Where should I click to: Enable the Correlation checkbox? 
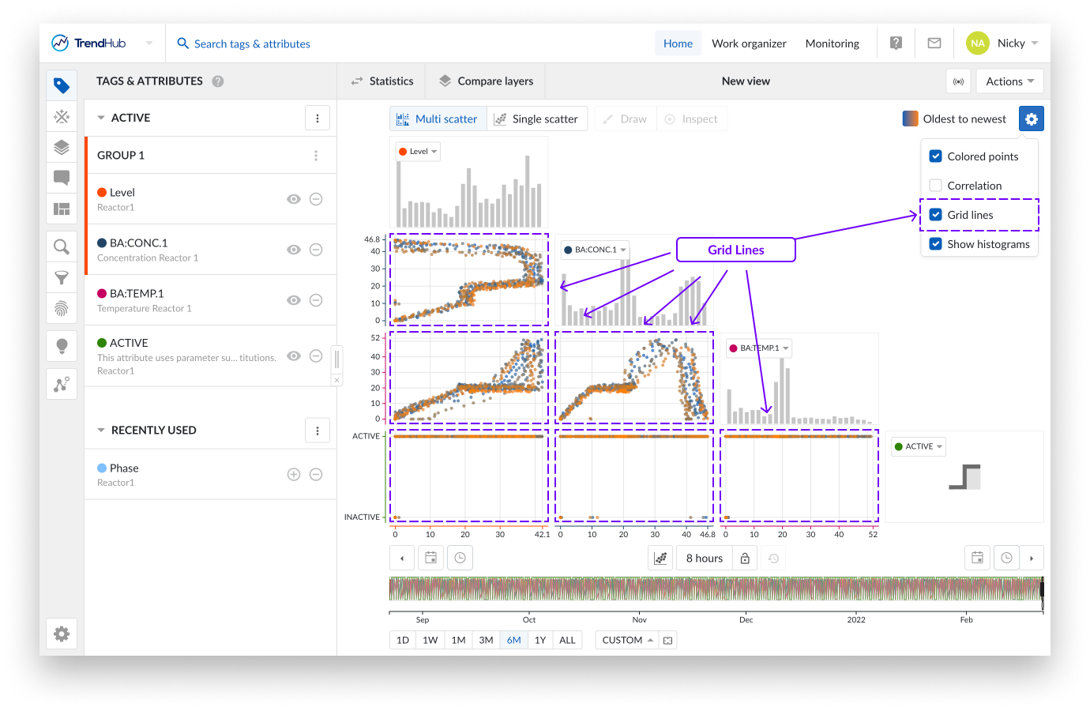pyautogui.click(x=936, y=186)
